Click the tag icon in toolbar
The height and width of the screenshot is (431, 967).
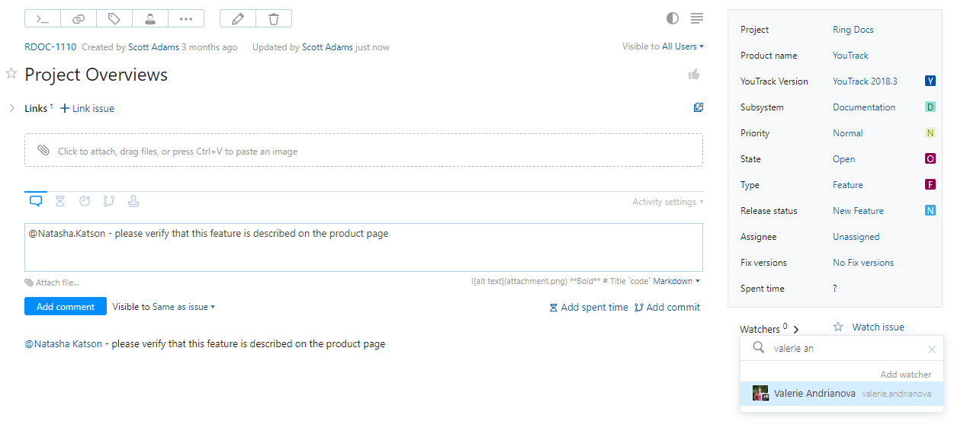(x=114, y=18)
